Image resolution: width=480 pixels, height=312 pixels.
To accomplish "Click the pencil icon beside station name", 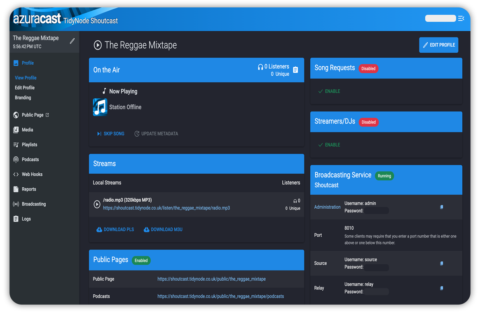I will (x=73, y=41).
